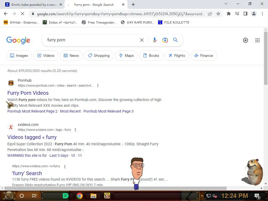Filter results by Shopping
Screen dimensions: 268x201
pyautogui.click(x=99, y=55)
